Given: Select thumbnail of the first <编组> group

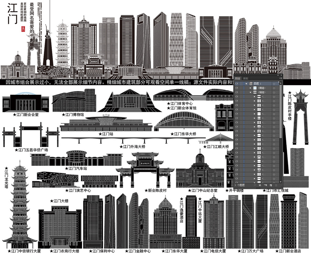Looking at the screenshot, I should coord(255,88).
